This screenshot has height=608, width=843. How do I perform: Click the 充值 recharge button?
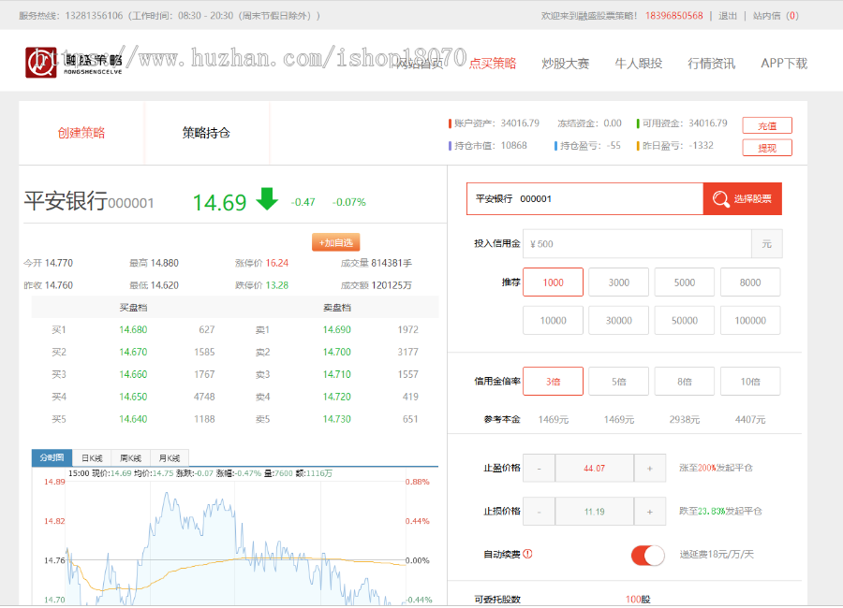click(x=767, y=124)
